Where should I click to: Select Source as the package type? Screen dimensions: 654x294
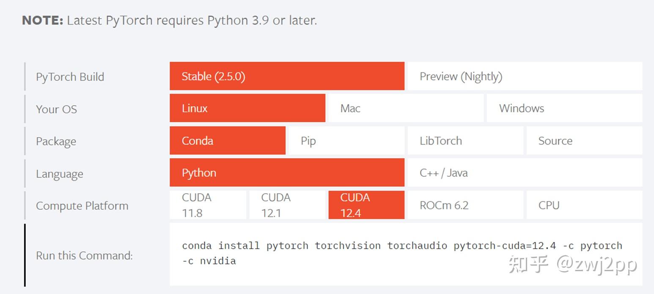tap(584, 141)
